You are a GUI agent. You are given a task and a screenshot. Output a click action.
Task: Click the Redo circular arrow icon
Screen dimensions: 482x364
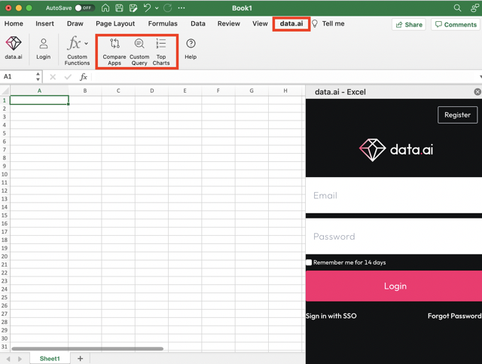tap(167, 8)
